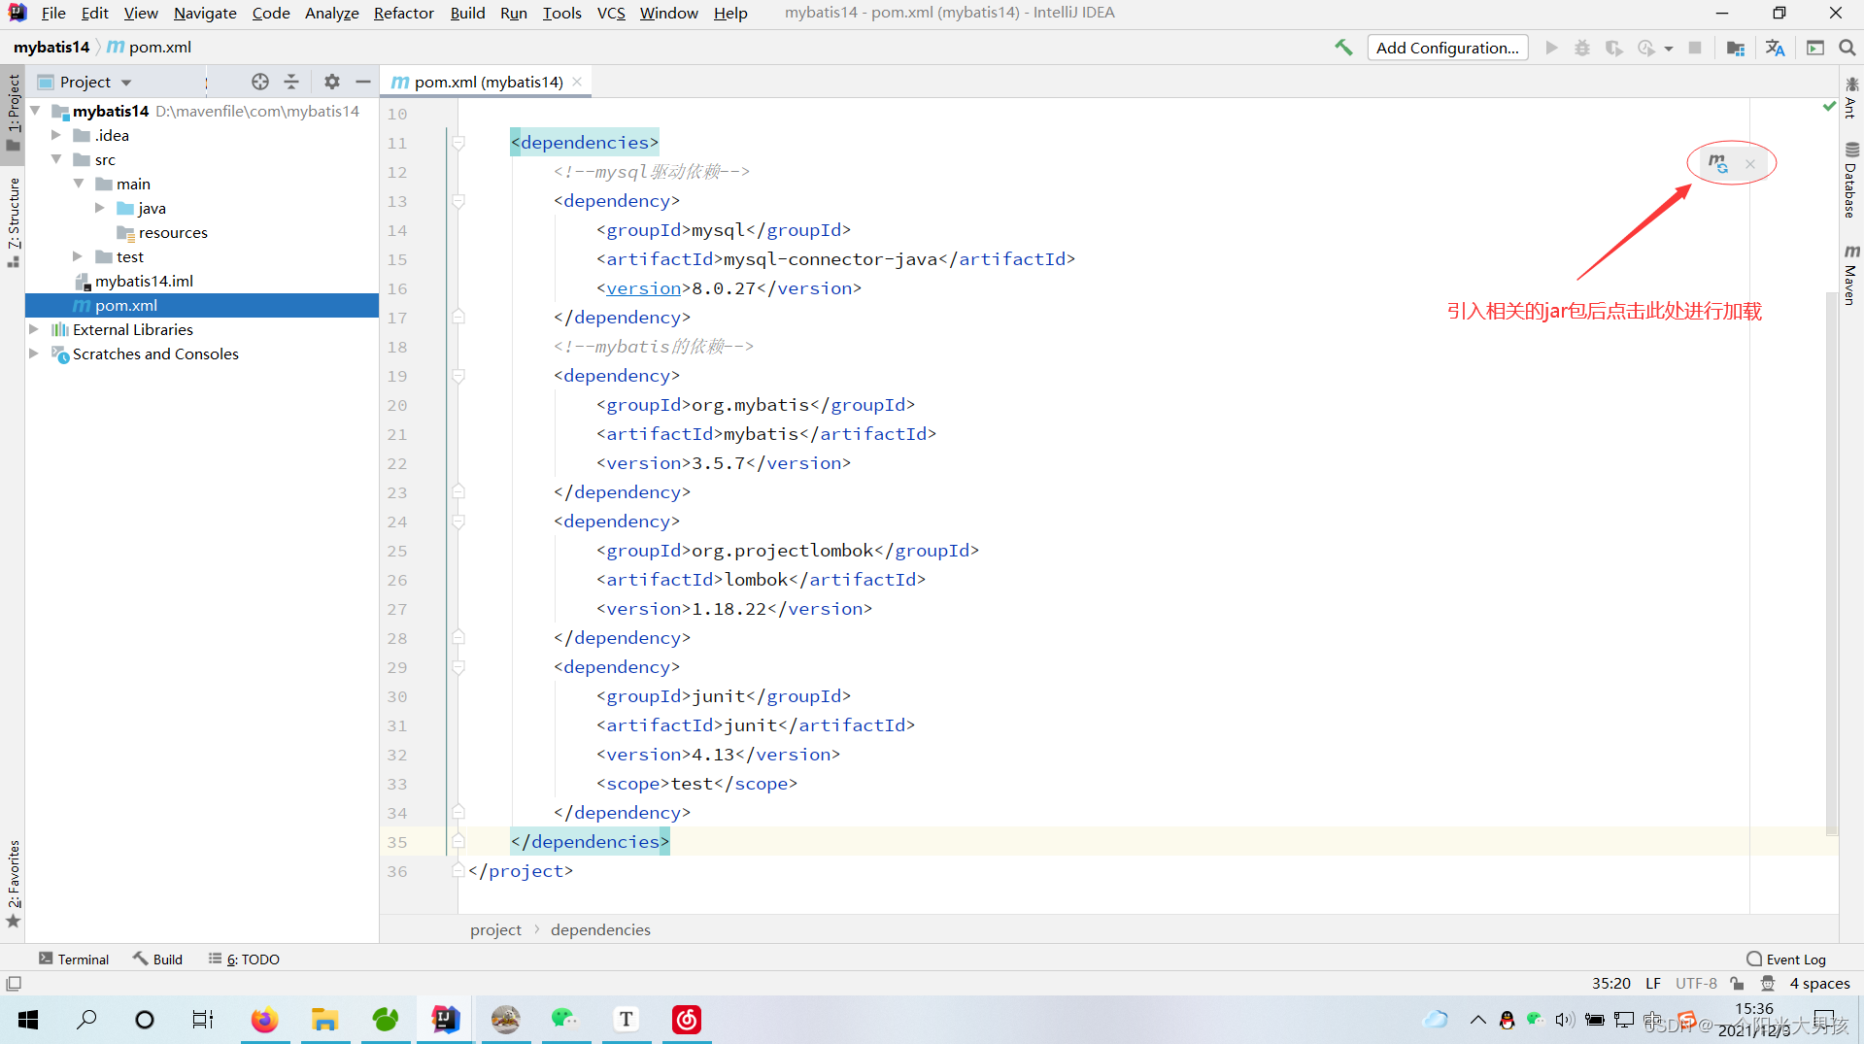Screen dimensions: 1864x1044
Task: Open File Explorer from taskbar
Action: click(x=324, y=1020)
